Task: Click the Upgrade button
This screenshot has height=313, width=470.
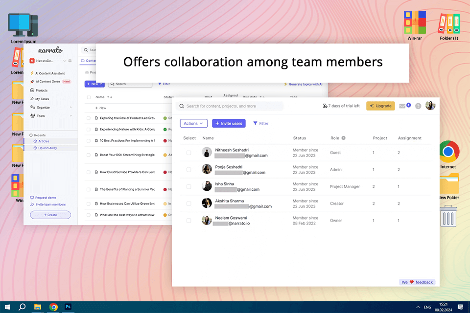Action: coord(380,106)
